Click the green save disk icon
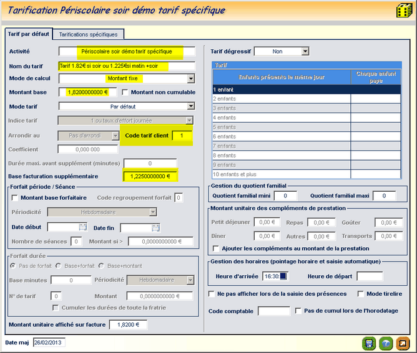Screen dimensions: 417x353 tap(369, 343)
